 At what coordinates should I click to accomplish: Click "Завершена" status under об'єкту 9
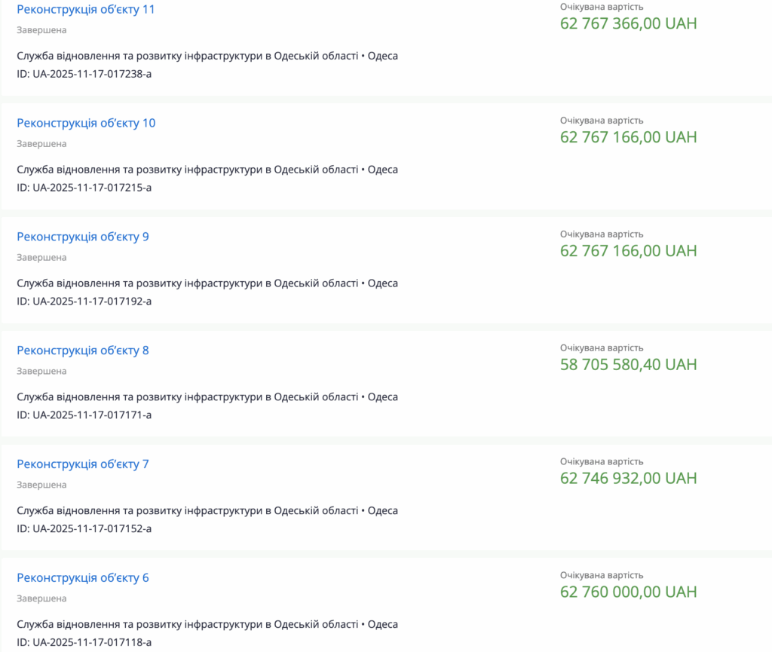(x=41, y=258)
